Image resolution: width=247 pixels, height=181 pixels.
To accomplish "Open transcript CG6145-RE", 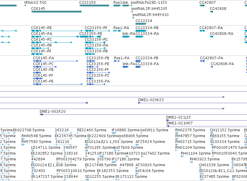I will coord(42,28).
